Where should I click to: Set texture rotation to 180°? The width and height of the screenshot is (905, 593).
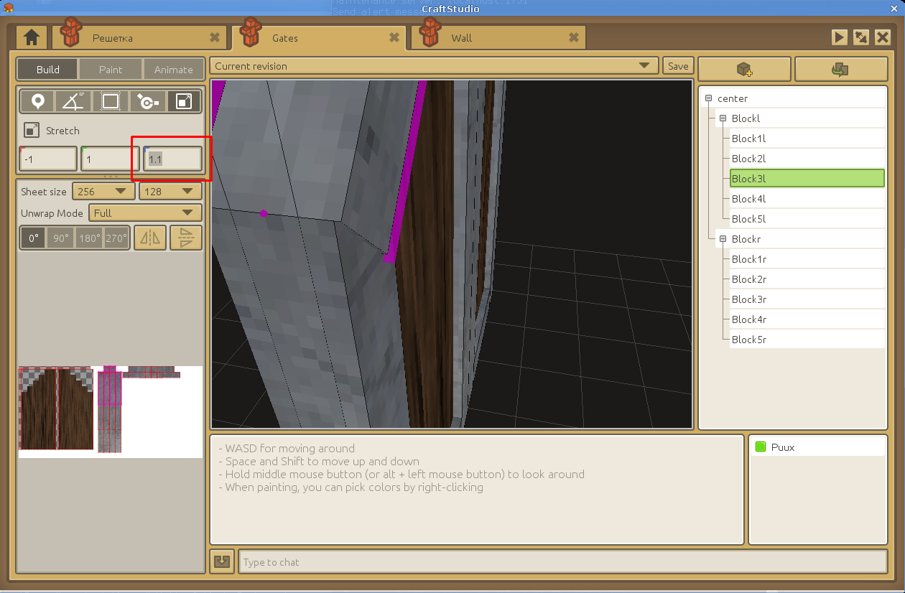[89, 238]
